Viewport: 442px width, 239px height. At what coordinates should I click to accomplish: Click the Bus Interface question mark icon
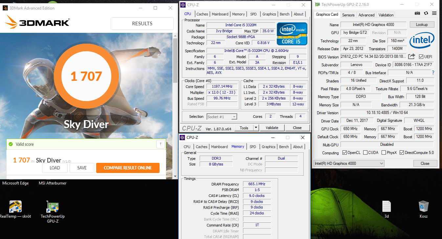433,73
